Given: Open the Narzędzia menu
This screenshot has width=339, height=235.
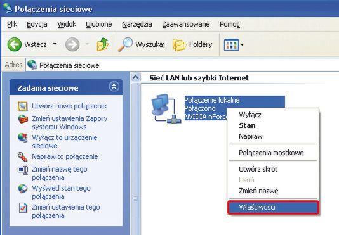Looking at the screenshot, I should point(137,24).
